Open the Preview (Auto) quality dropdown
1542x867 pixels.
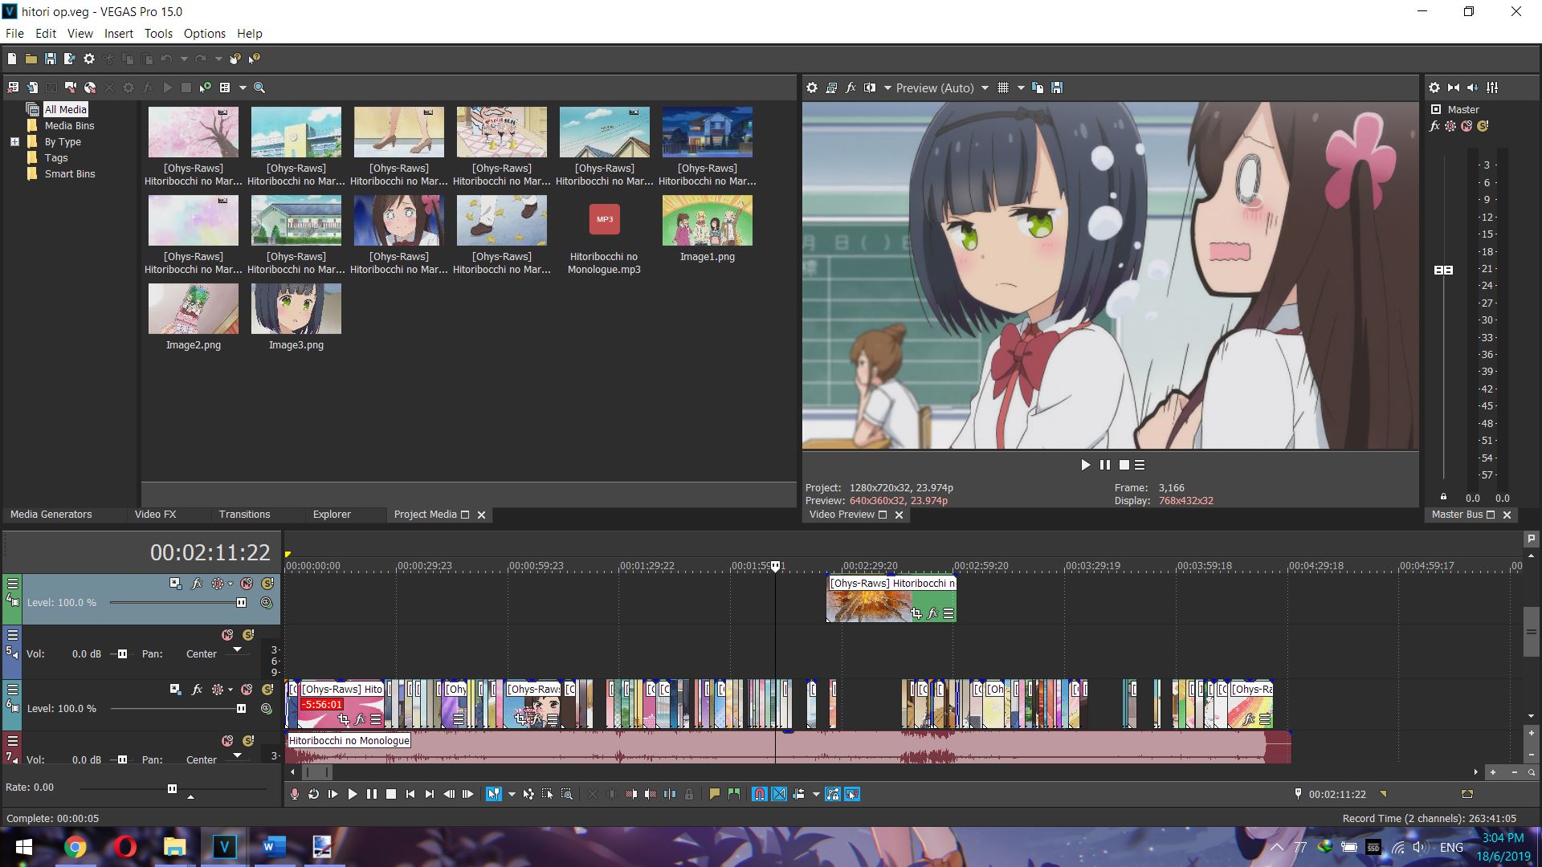pyautogui.click(x=942, y=88)
